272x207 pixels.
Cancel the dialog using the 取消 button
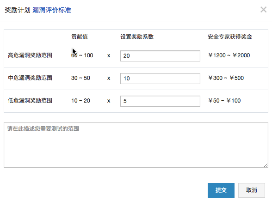click(252, 190)
